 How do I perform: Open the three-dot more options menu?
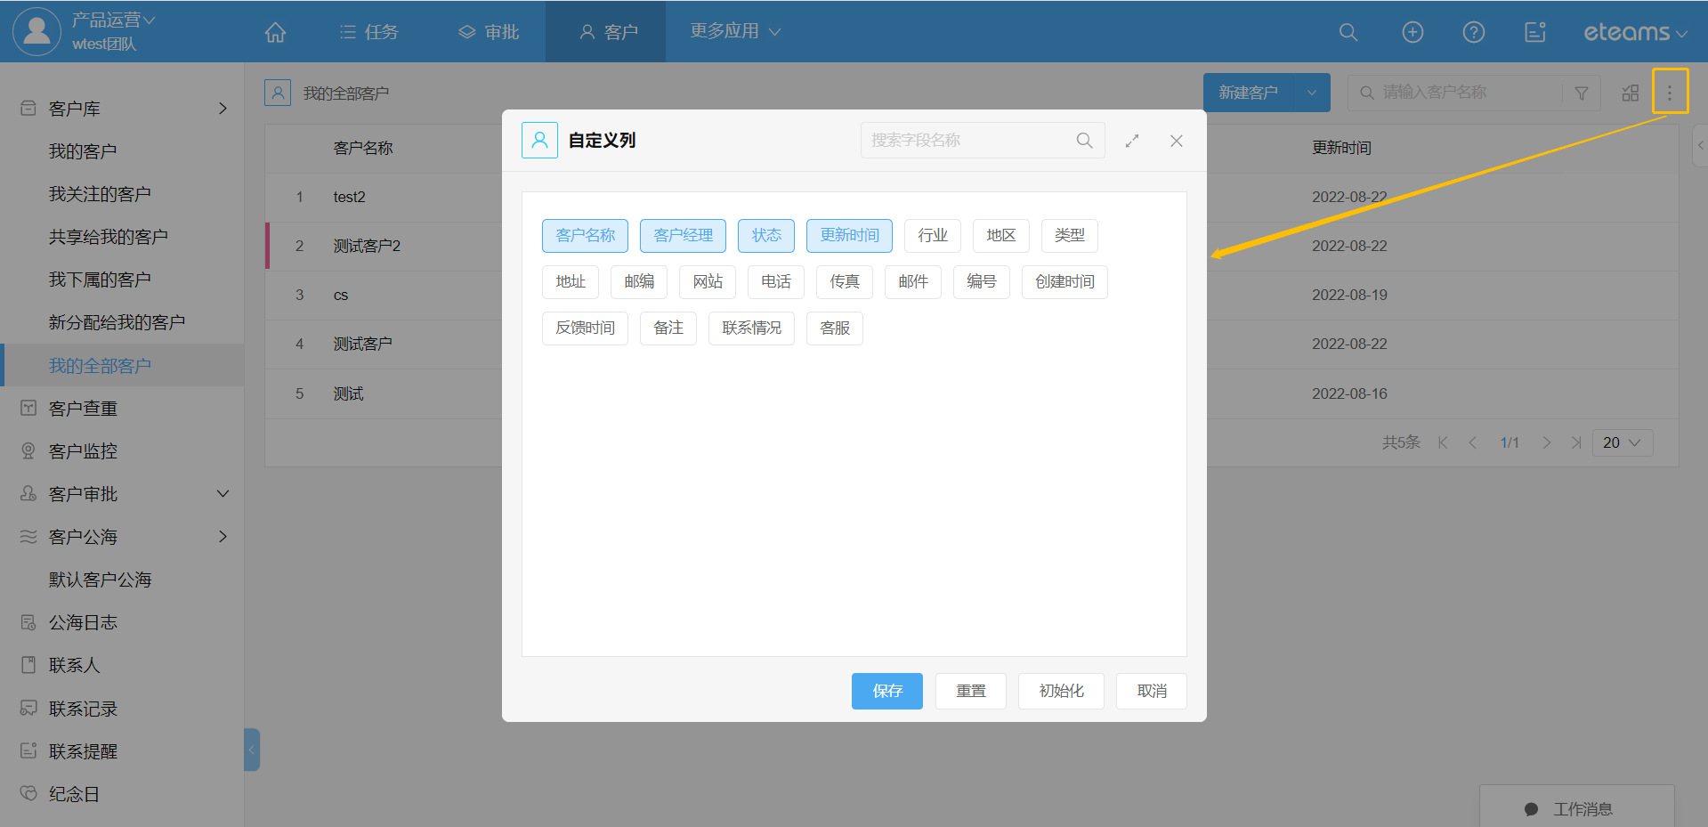[x=1669, y=92]
